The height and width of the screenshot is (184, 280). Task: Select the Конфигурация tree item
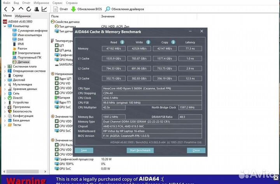pos(20,116)
